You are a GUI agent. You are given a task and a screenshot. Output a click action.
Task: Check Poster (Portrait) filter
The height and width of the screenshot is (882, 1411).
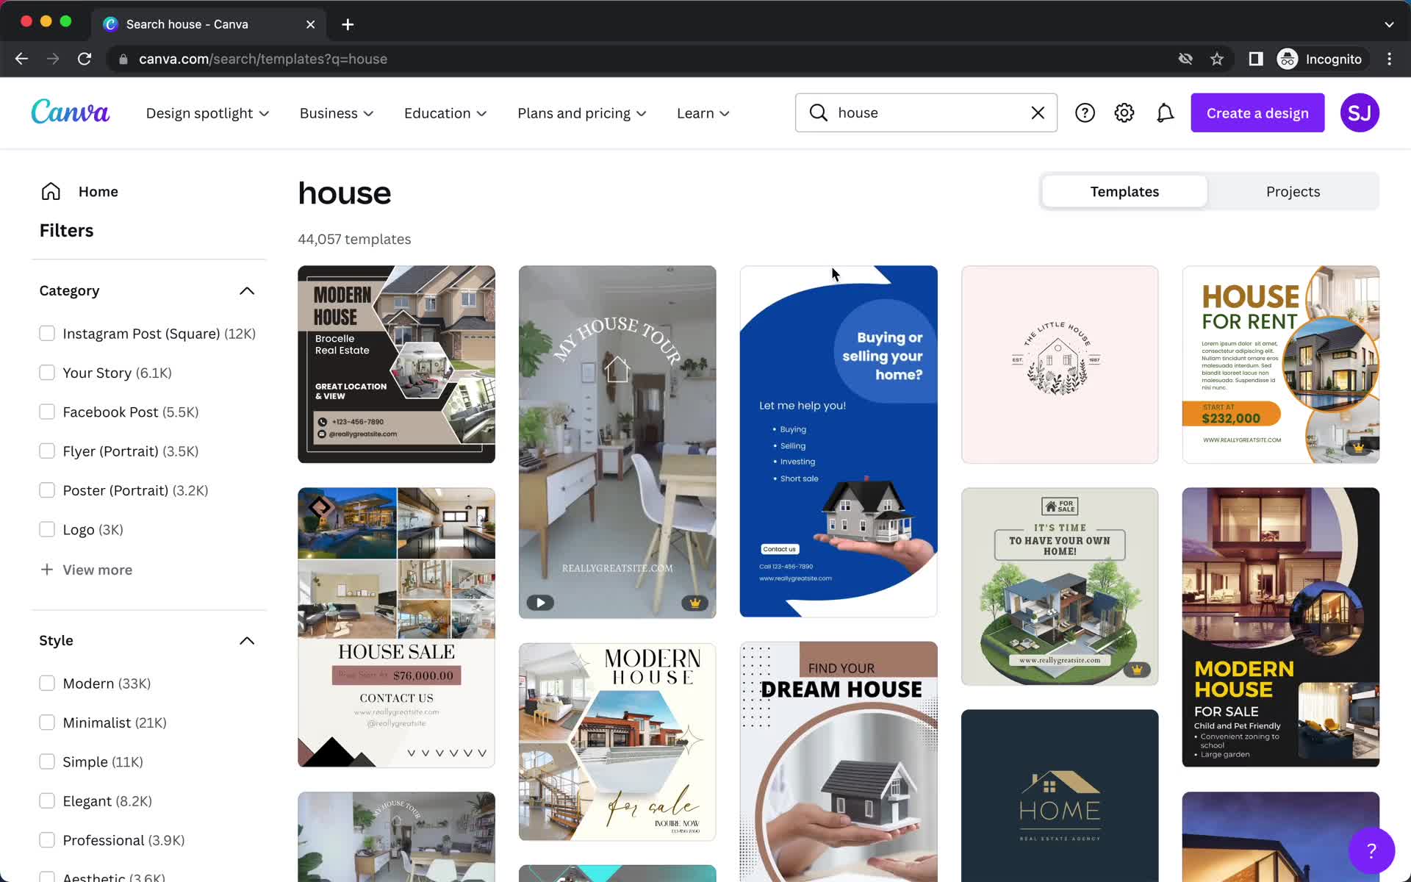pyautogui.click(x=47, y=490)
